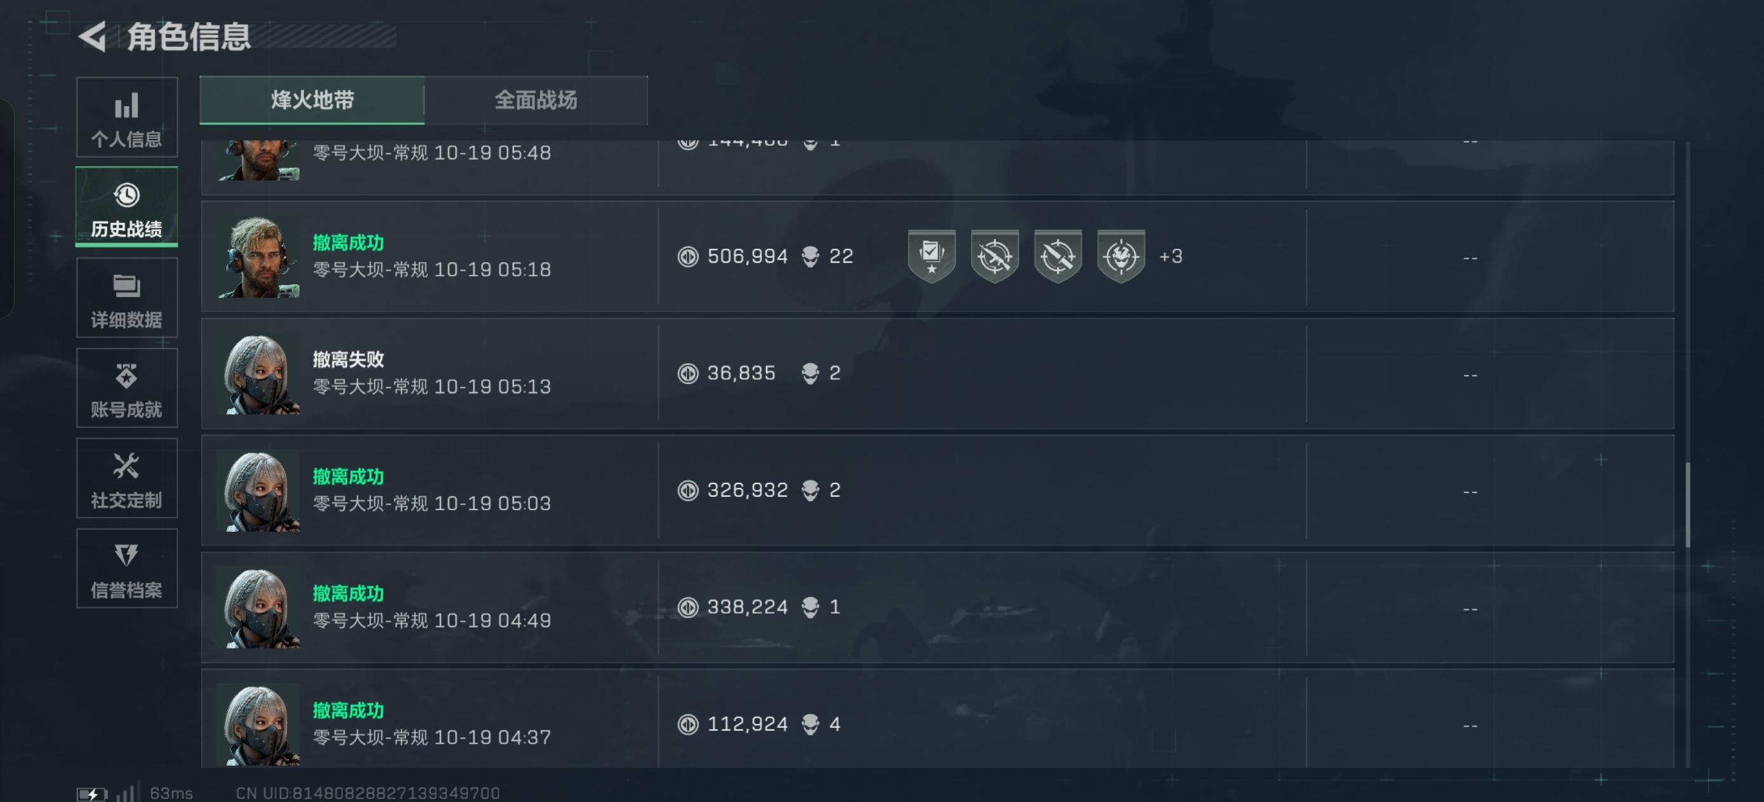Click the first star shield badge
Image resolution: width=1764 pixels, height=802 pixels.
coord(931,256)
